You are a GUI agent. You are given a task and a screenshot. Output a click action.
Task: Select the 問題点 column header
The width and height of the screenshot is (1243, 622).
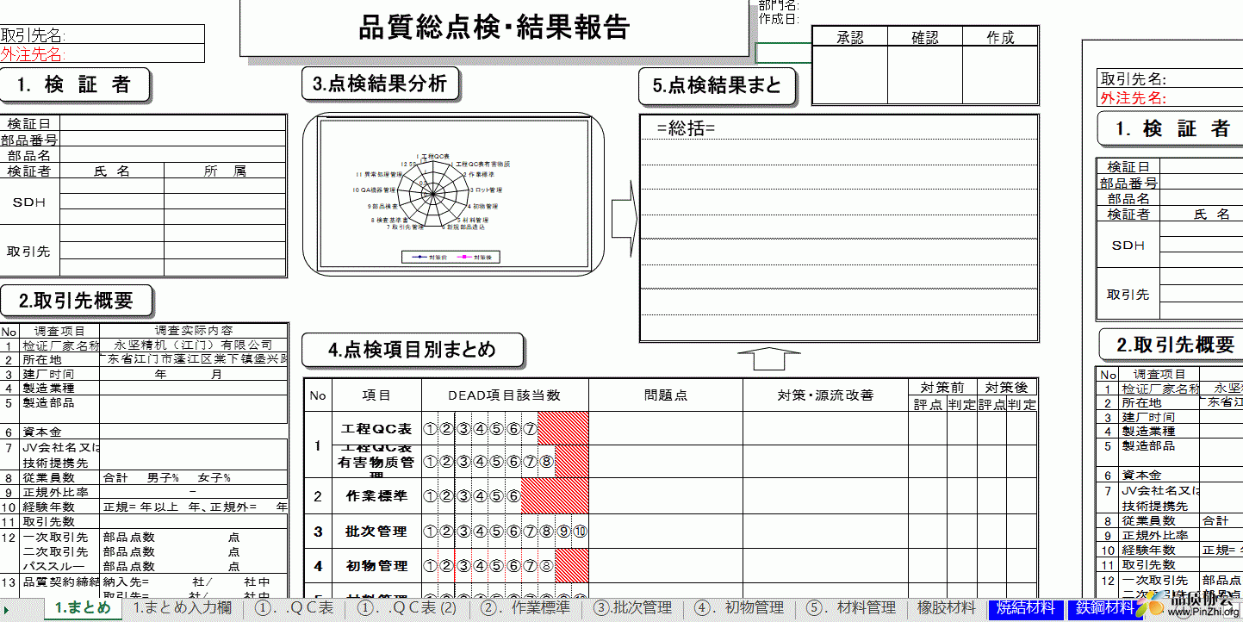(665, 395)
